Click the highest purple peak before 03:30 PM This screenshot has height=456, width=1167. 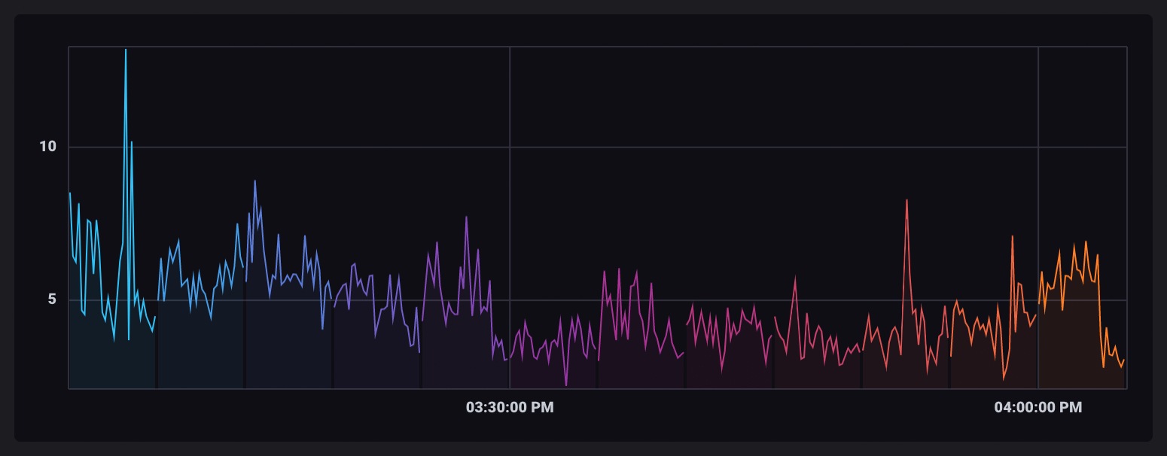coord(466,217)
